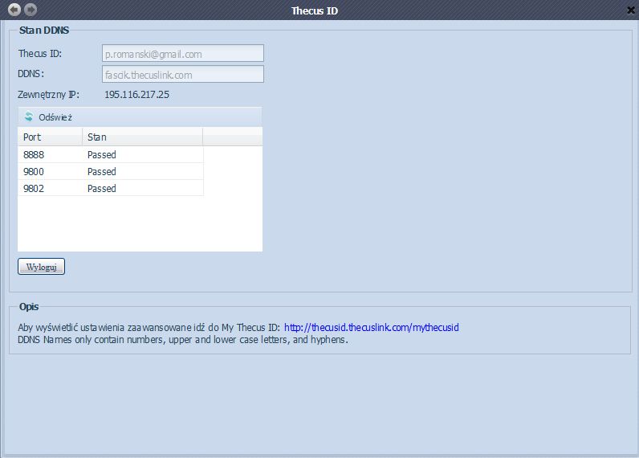The image size is (639, 458).
Task: Click the DDNS field label
Action: click(31, 74)
